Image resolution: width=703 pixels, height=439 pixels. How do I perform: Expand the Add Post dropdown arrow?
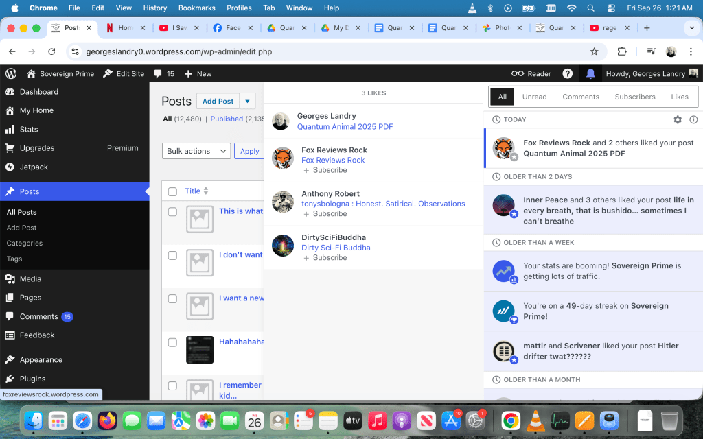click(247, 101)
